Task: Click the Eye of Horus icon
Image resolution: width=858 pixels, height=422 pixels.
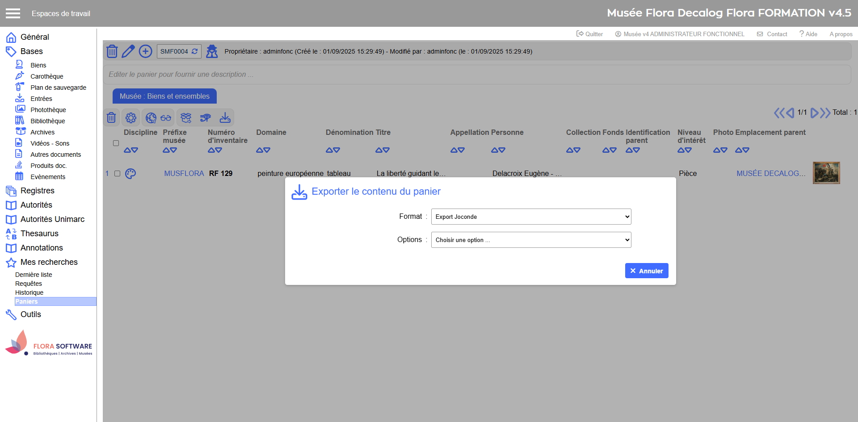Action: point(206,118)
